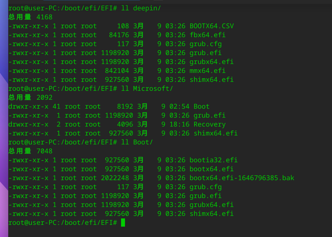Screen dimensions: 332x237
Task: Click the '总用量 4168' total line
Action: pyautogui.click(x=30, y=17)
